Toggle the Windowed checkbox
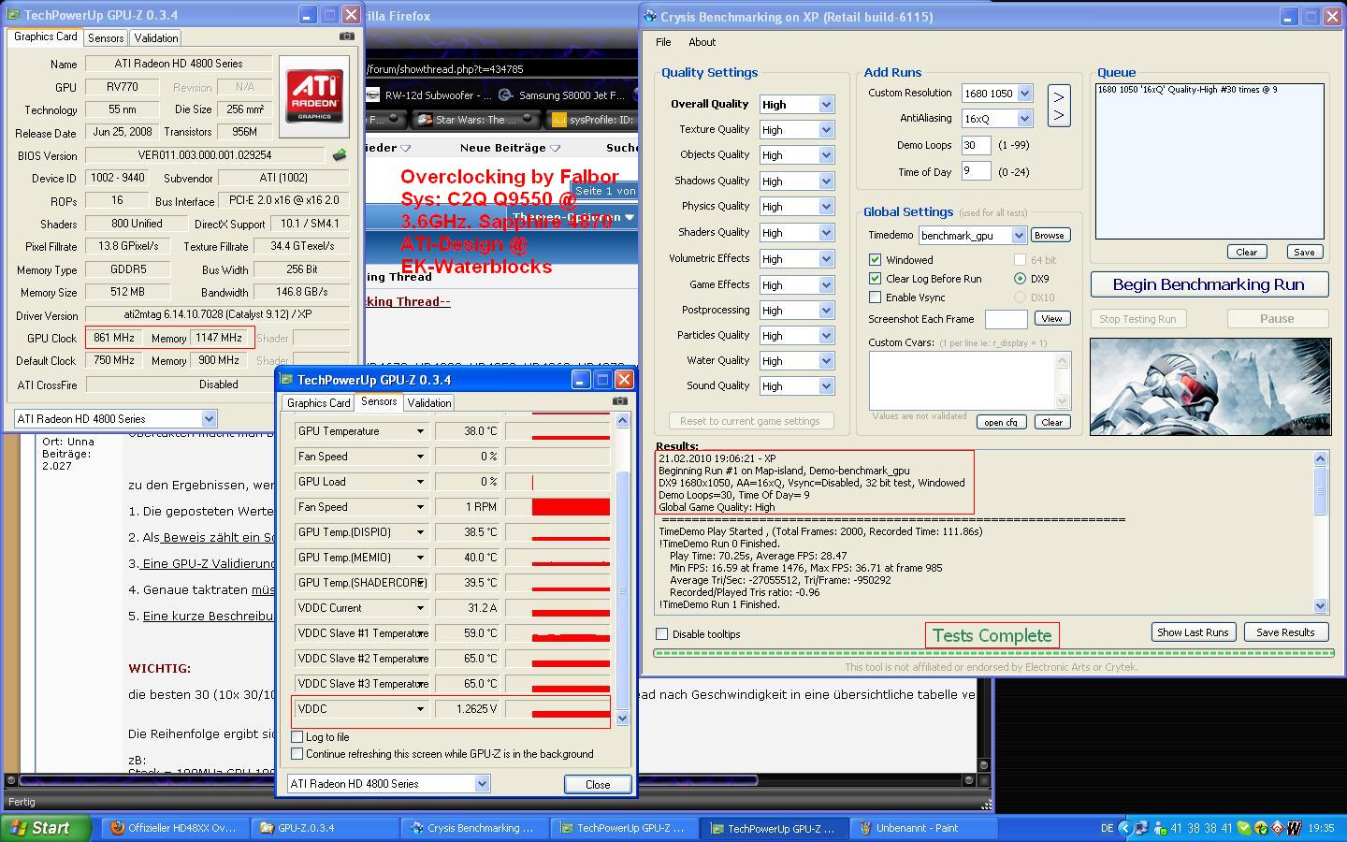The image size is (1347, 842). 875,260
